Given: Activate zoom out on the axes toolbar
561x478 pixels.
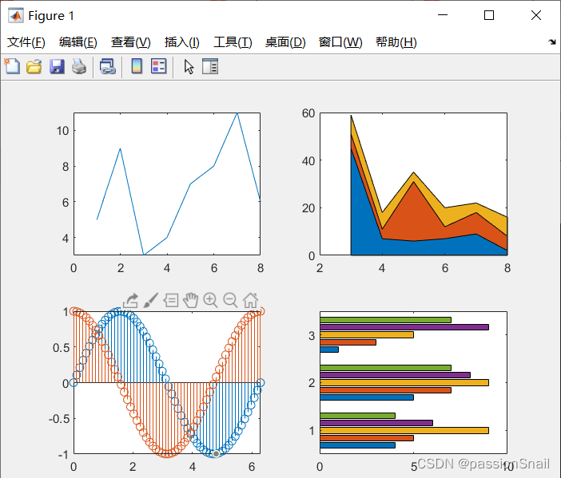Looking at the screenshot, I should 230,301.
